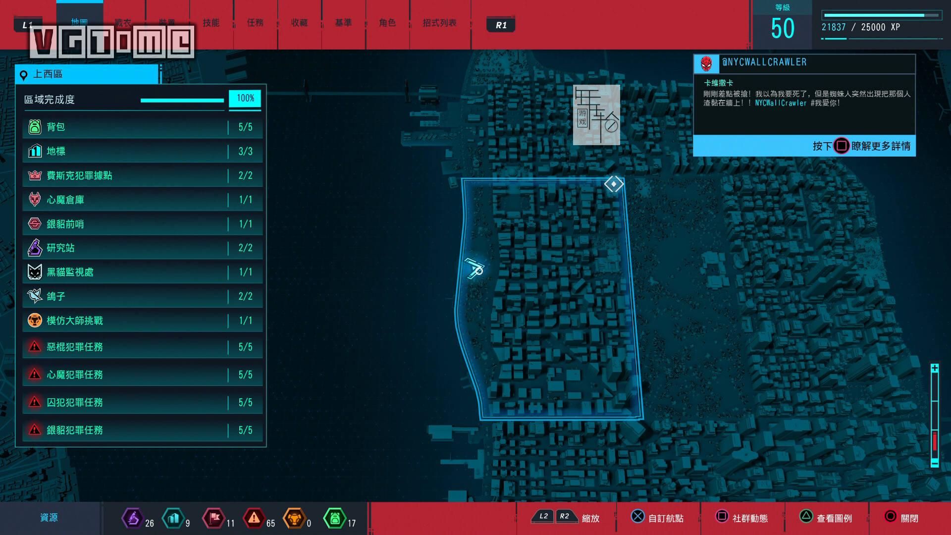The image size is (951, 535).
Task: Click the 費斯克犯罪據點 crown icon
Action: point(35,175)
